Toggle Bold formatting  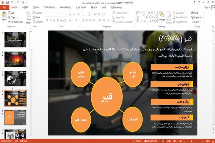tap(47, 20)
